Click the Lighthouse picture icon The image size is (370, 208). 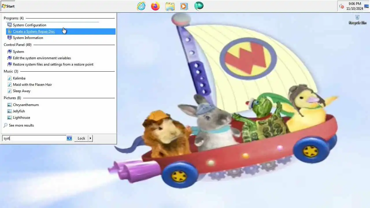tap(10, 118)
